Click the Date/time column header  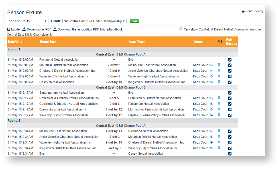tap(15, 42)
